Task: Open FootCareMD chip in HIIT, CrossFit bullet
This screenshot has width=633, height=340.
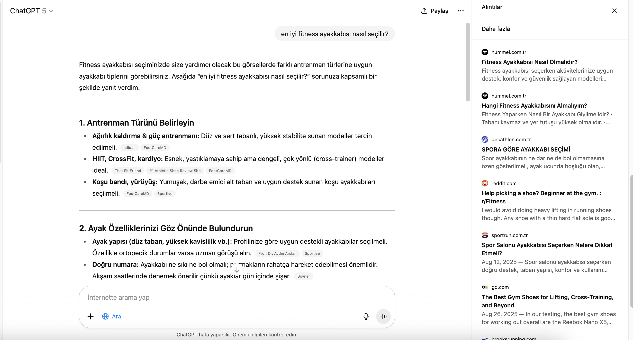Action: 220,171
